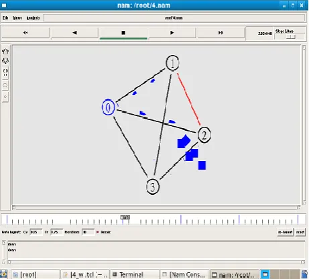The height and width of the screenshot is (279, 309).
Task: Select node 2 in the topology
Action: tap(204, 135)
